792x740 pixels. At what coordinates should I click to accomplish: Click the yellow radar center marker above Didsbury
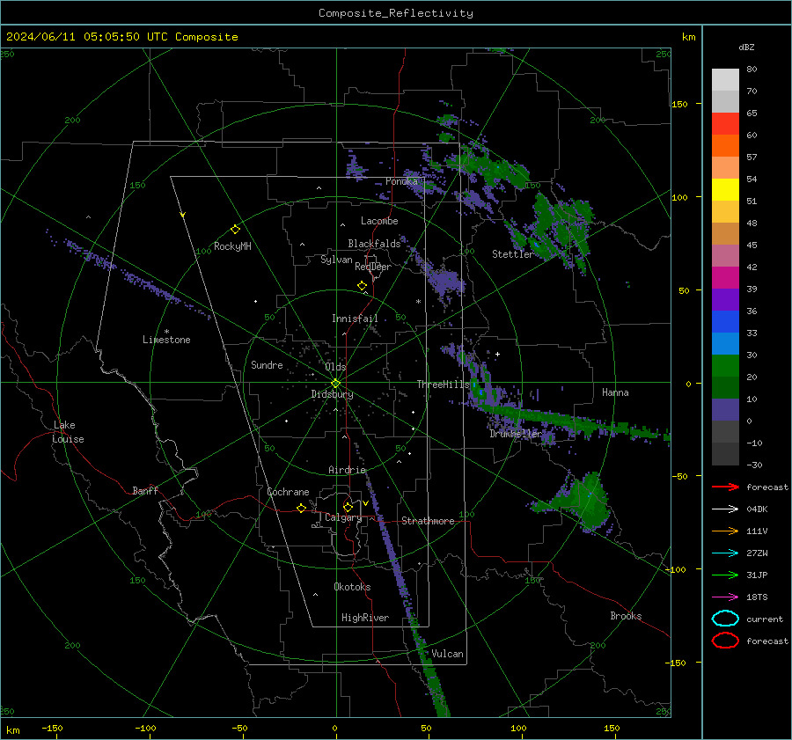335,384
